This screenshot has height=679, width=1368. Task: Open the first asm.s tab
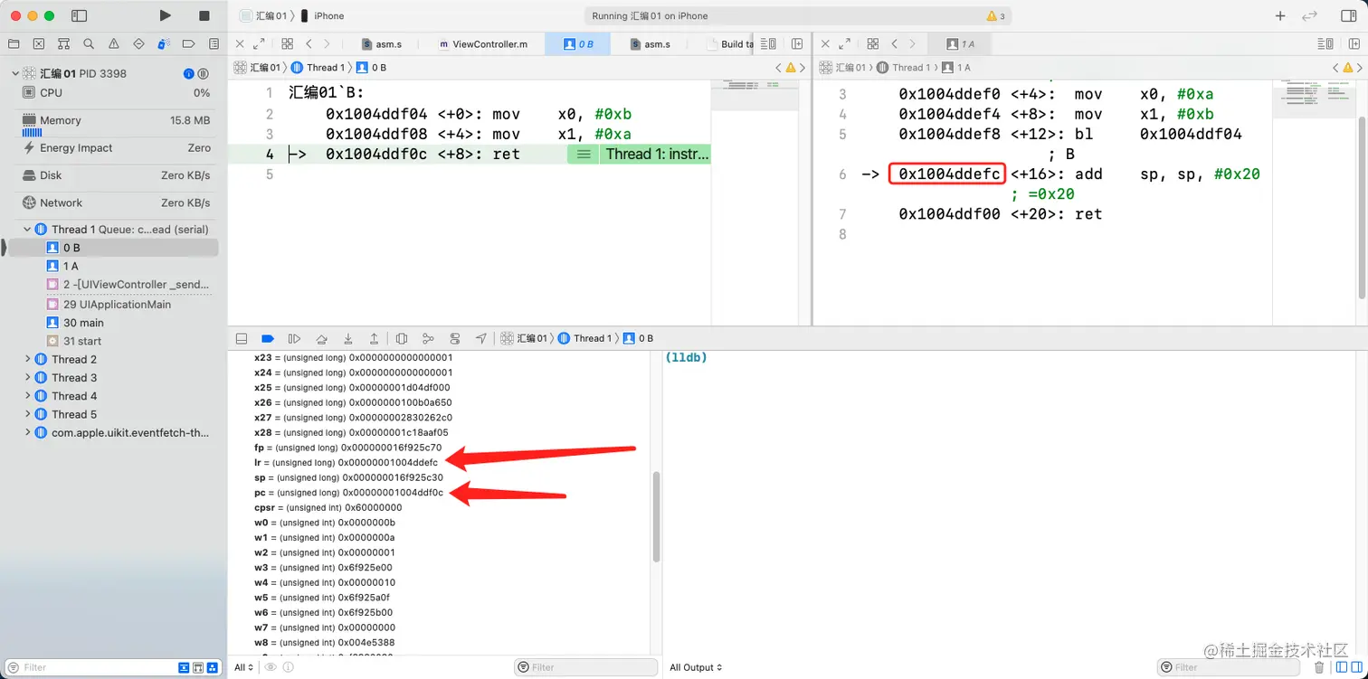click(x=383, y=43)
